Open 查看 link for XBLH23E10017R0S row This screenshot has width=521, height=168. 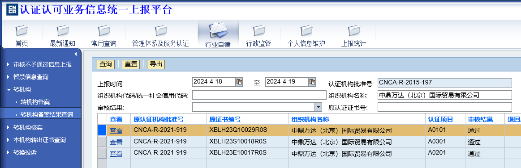click(116, 154)
